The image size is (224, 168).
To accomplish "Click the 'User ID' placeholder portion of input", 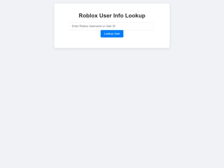I will point(110,26).
